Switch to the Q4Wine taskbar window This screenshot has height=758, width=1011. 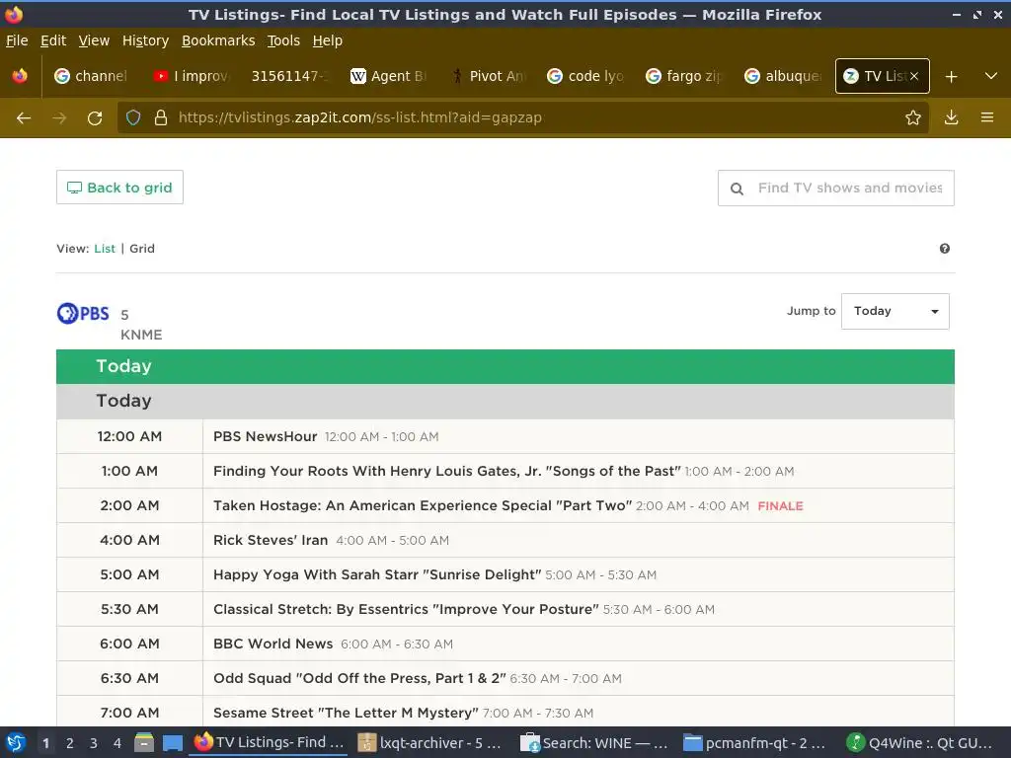921,743
